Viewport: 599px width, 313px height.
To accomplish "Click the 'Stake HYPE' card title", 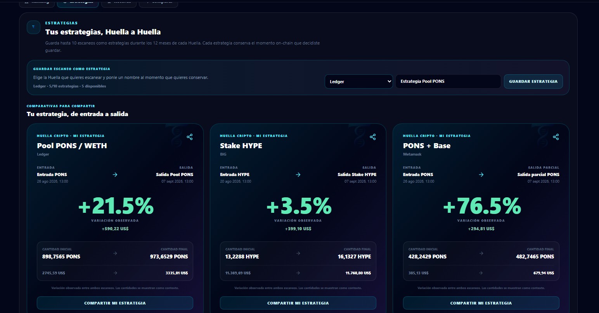I will (x=241, y=146).
